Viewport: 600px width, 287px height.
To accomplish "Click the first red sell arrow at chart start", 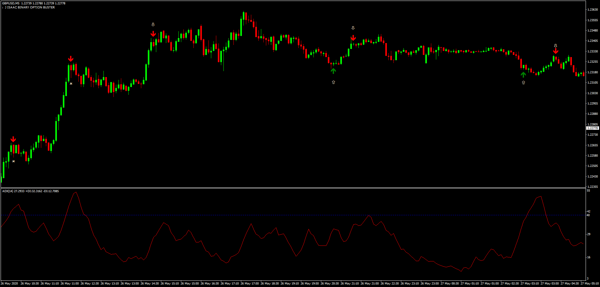I will [x=13, y=139].
